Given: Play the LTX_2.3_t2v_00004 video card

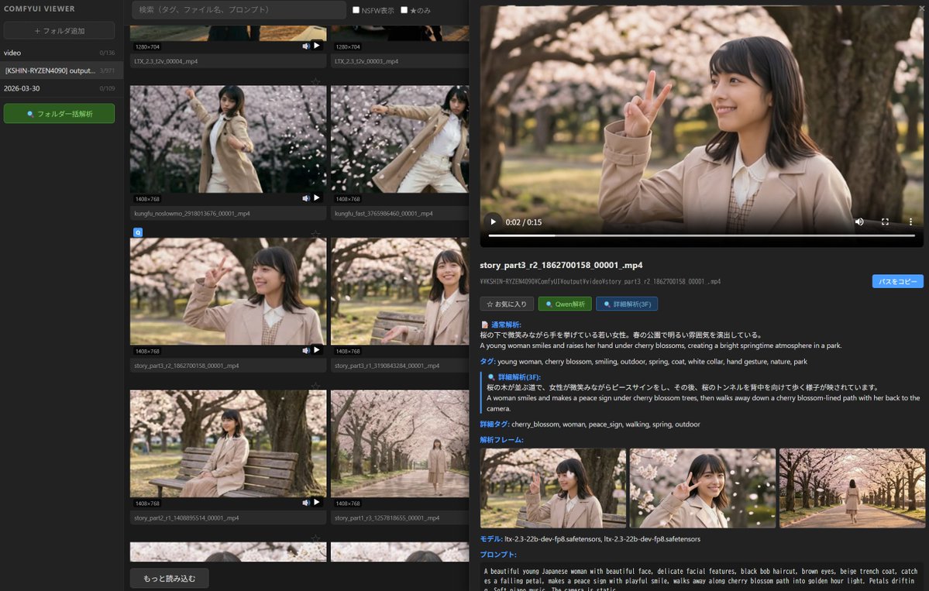Looking at the screenshot, I should pyautogui.click(x=317, y=46).
